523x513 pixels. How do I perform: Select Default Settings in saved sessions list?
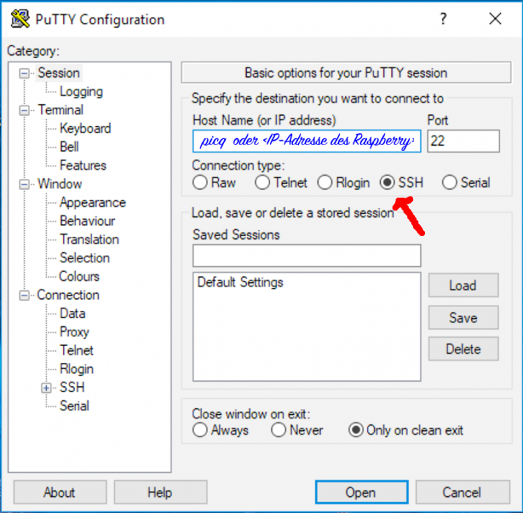pyautogui.click(x=240, y=282)
